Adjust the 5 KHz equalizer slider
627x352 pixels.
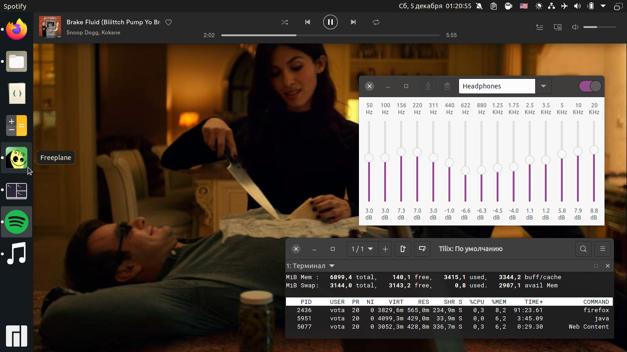562,154
